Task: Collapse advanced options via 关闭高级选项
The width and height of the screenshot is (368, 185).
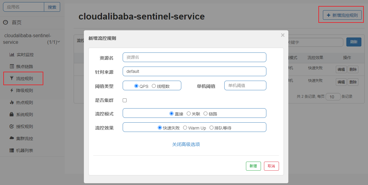Action: (x=186, y=144)
